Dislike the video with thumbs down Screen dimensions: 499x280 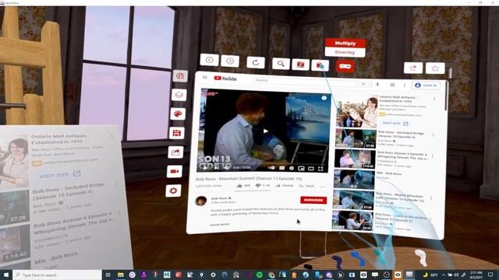coord(262,186)
